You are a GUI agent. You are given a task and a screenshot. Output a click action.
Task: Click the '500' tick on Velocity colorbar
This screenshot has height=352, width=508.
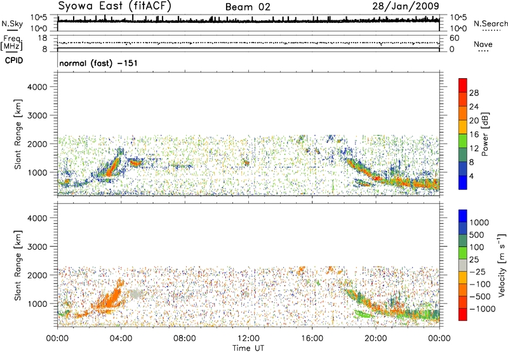coord(477,234)
